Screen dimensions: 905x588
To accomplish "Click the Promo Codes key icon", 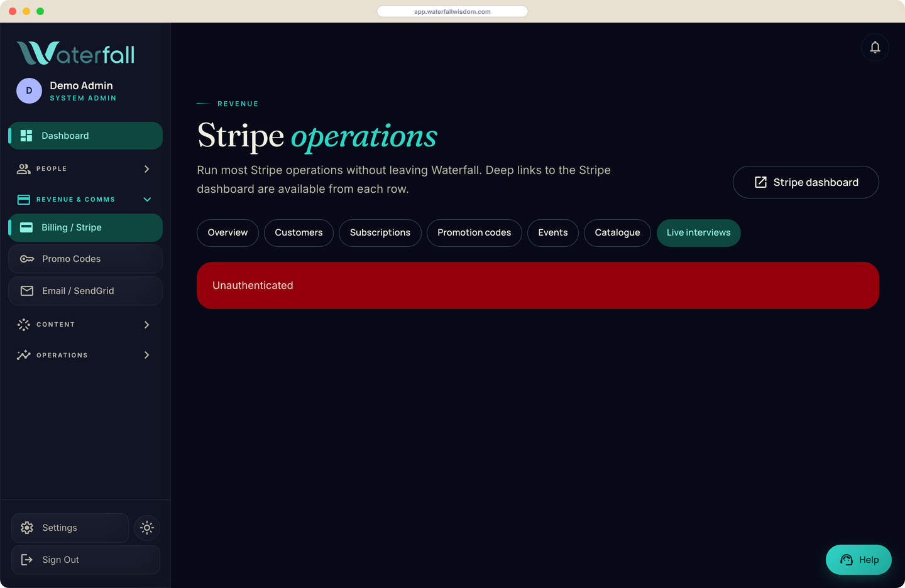I will click(27, 259).
